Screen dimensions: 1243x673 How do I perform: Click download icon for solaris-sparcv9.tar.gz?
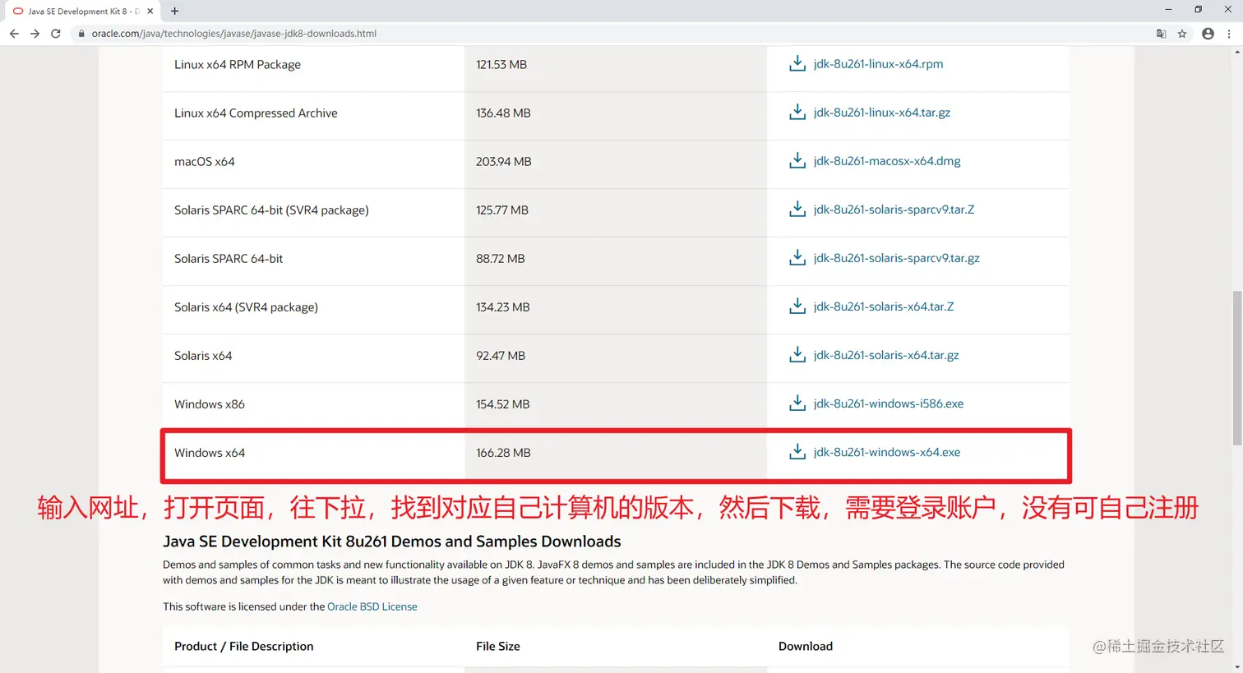797,258
